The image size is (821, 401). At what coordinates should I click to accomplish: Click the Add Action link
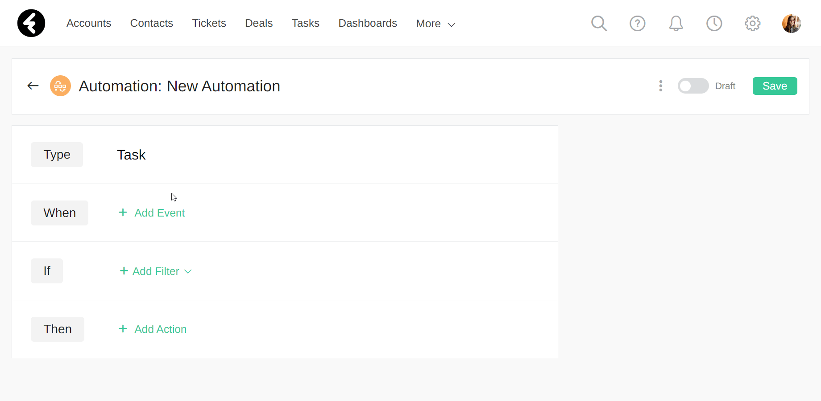point(161,329)
